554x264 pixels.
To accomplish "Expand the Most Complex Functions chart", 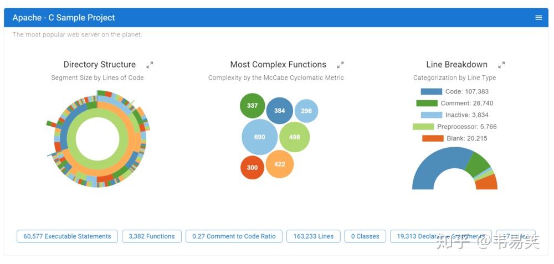I will click(x=341, y=65).
